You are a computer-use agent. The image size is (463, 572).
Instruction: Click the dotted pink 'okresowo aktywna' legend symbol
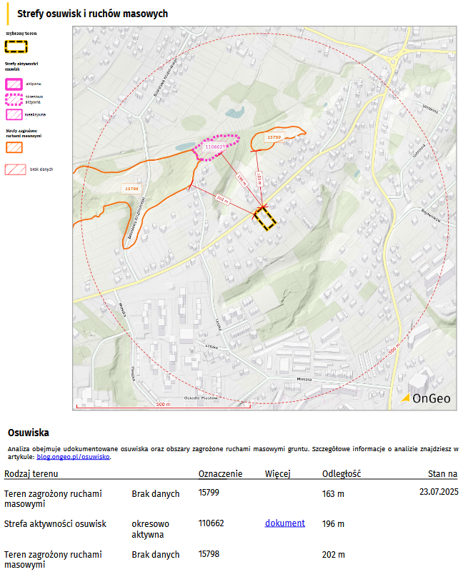click(x=14, y=99)
